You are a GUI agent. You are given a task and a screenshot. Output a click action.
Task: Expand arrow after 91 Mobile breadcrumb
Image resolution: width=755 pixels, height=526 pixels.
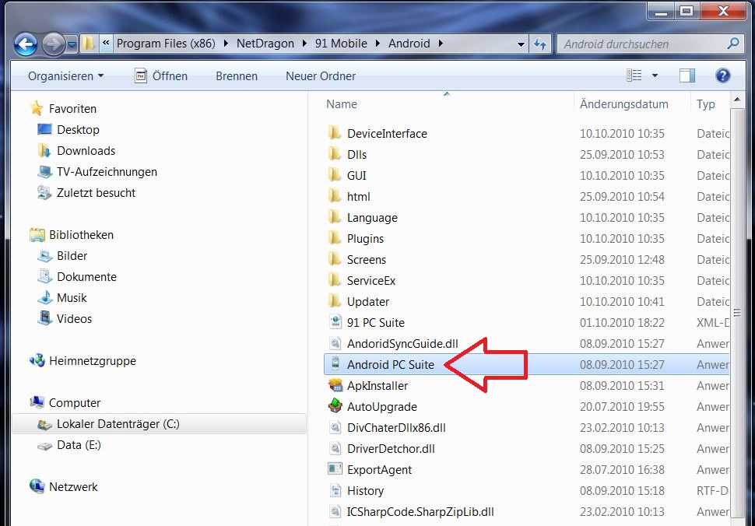(x=378, y=44)
